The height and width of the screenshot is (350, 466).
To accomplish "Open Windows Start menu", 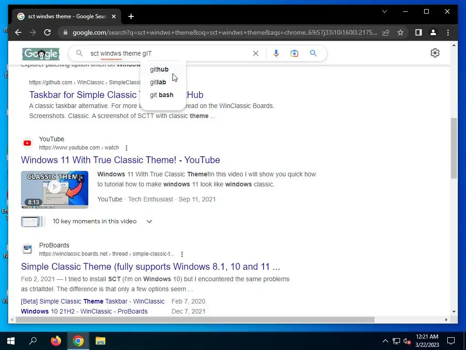I will click(11, 341).
